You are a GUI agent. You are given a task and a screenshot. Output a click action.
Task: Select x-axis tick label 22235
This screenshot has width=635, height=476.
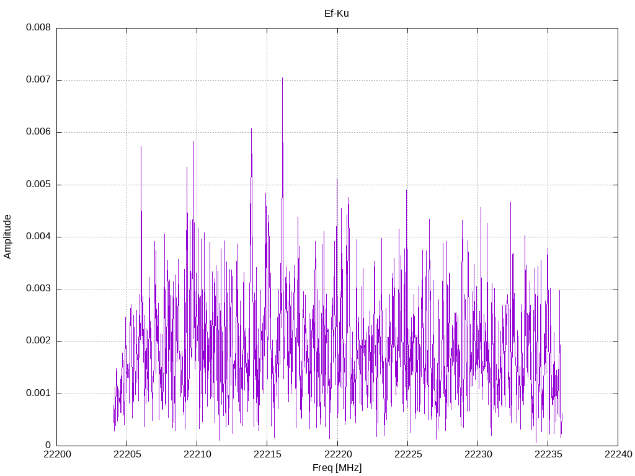tap(548, 454)
